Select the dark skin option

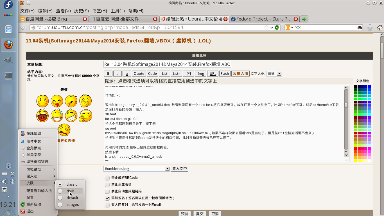[70, 191]
